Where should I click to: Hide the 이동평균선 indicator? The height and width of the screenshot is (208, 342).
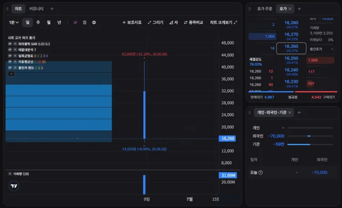10,61
